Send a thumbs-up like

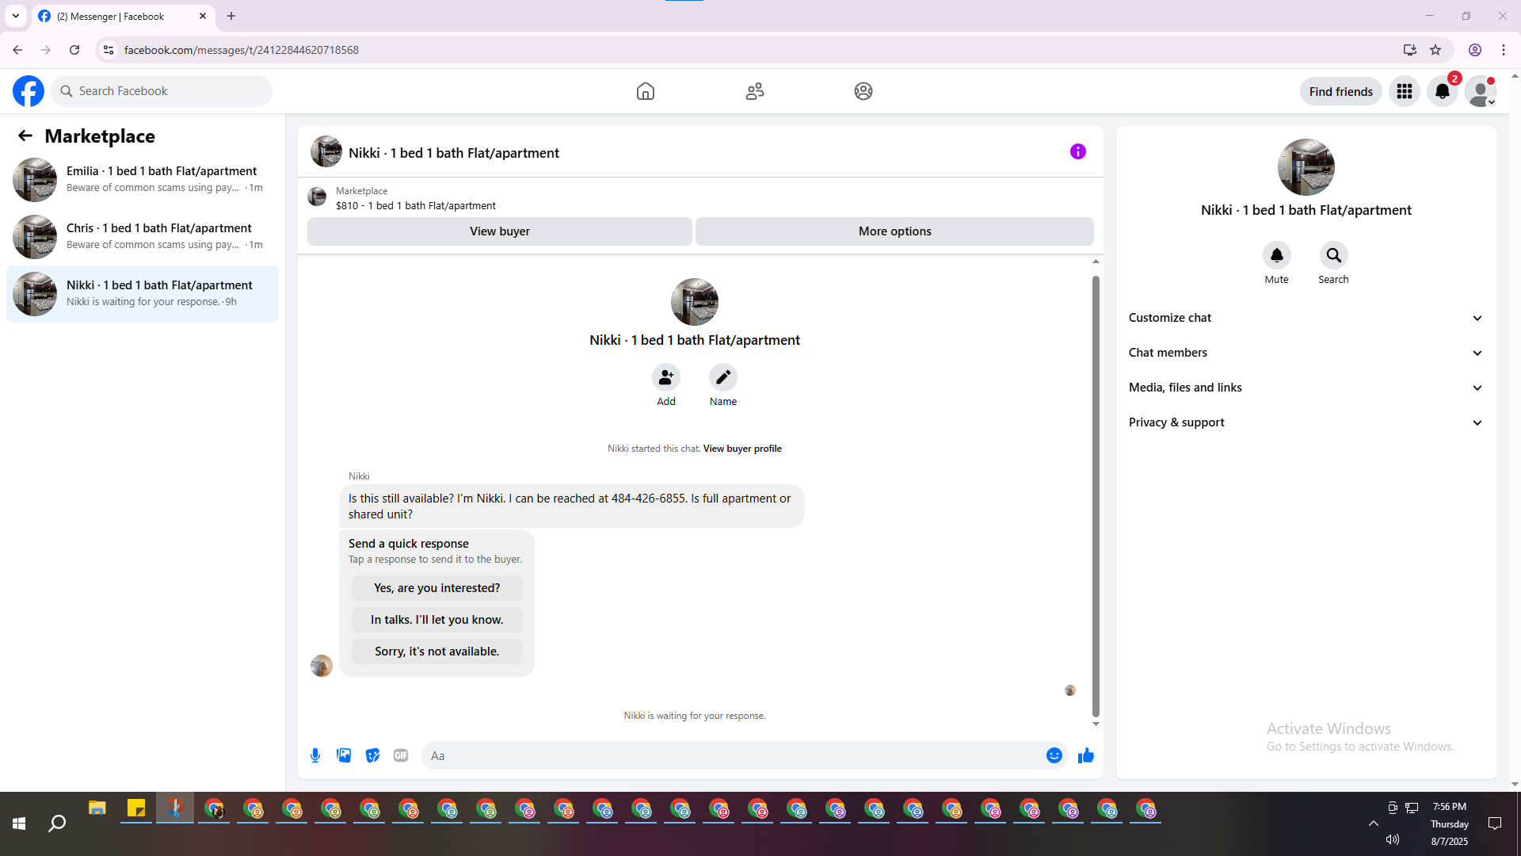pos(1086,755)
